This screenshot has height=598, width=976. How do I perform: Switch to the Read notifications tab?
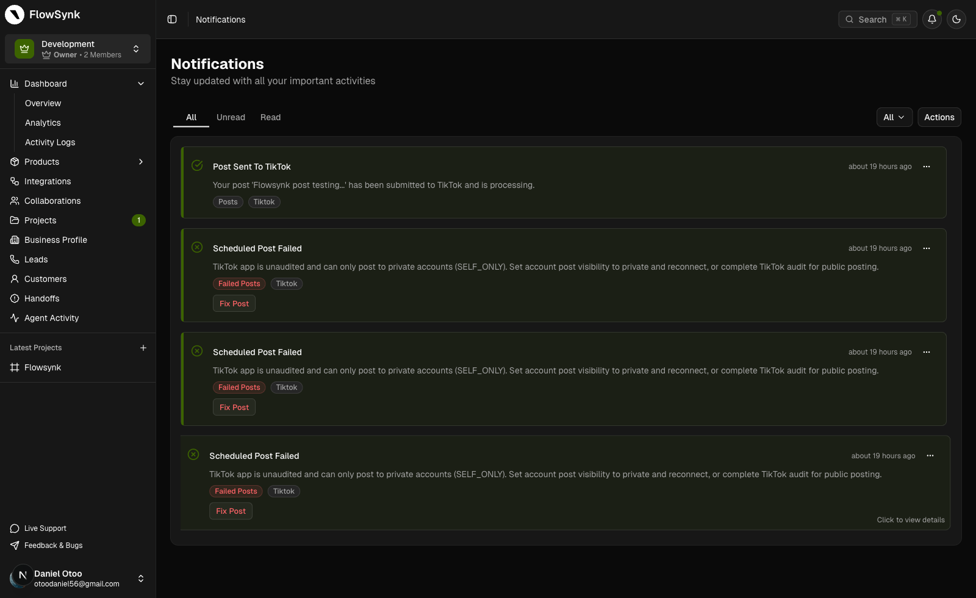(x=270, y=117)
